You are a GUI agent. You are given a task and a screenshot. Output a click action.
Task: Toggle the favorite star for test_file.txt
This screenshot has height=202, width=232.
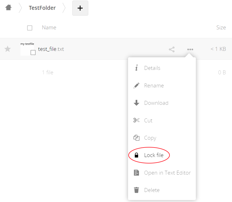8,49
